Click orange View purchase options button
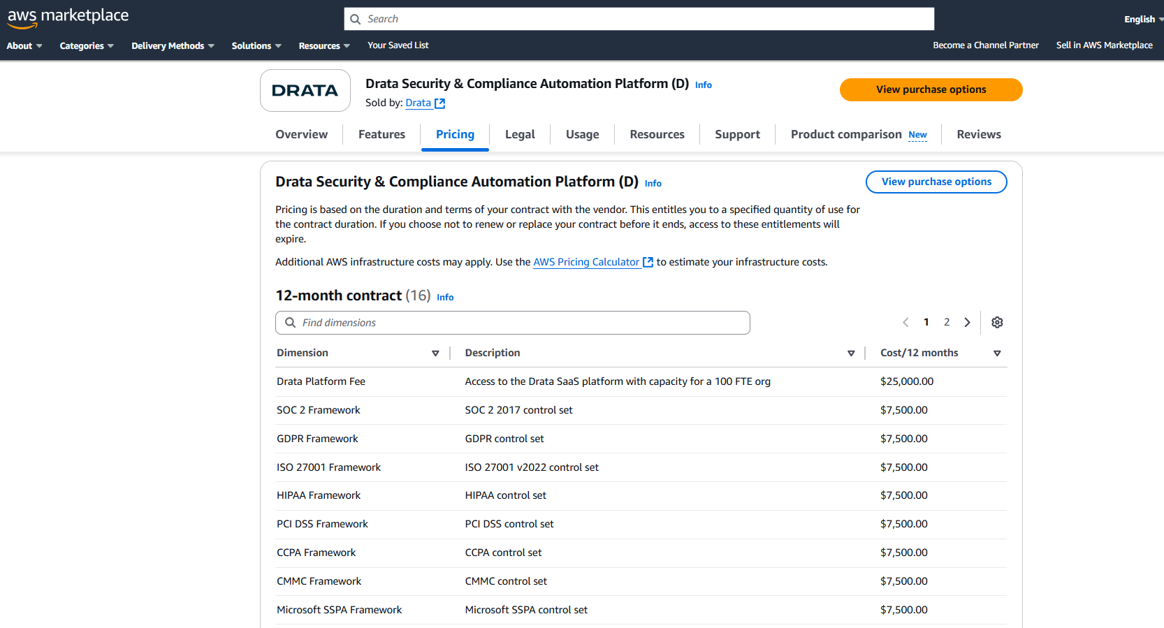The image size is (1164, 628). point(931,89)
